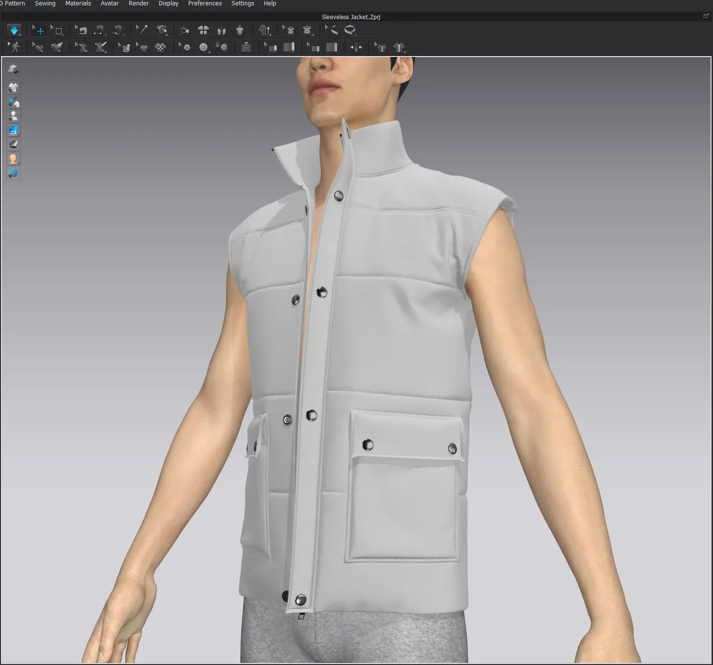The width and height of the screenshot is (713, 665).
Task: Open the Sewing menu
Action: [x=45, y=4]
